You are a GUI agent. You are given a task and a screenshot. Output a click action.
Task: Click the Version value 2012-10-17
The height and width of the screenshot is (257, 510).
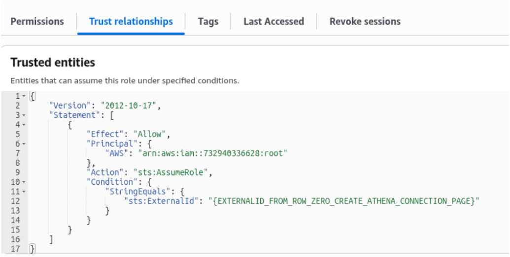130,106
